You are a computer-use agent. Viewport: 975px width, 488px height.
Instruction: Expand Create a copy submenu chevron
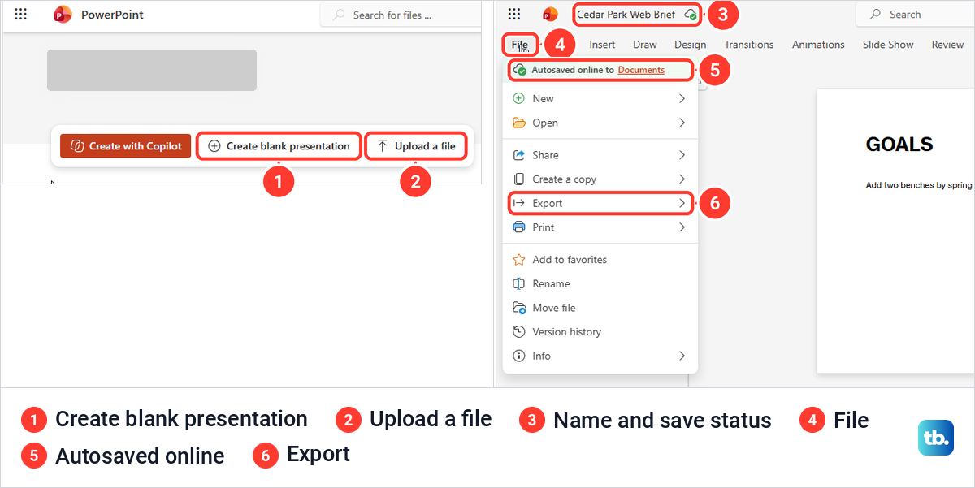coord(682,179)
